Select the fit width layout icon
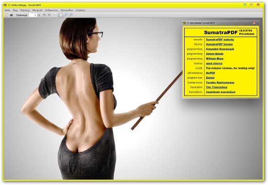 56,15
